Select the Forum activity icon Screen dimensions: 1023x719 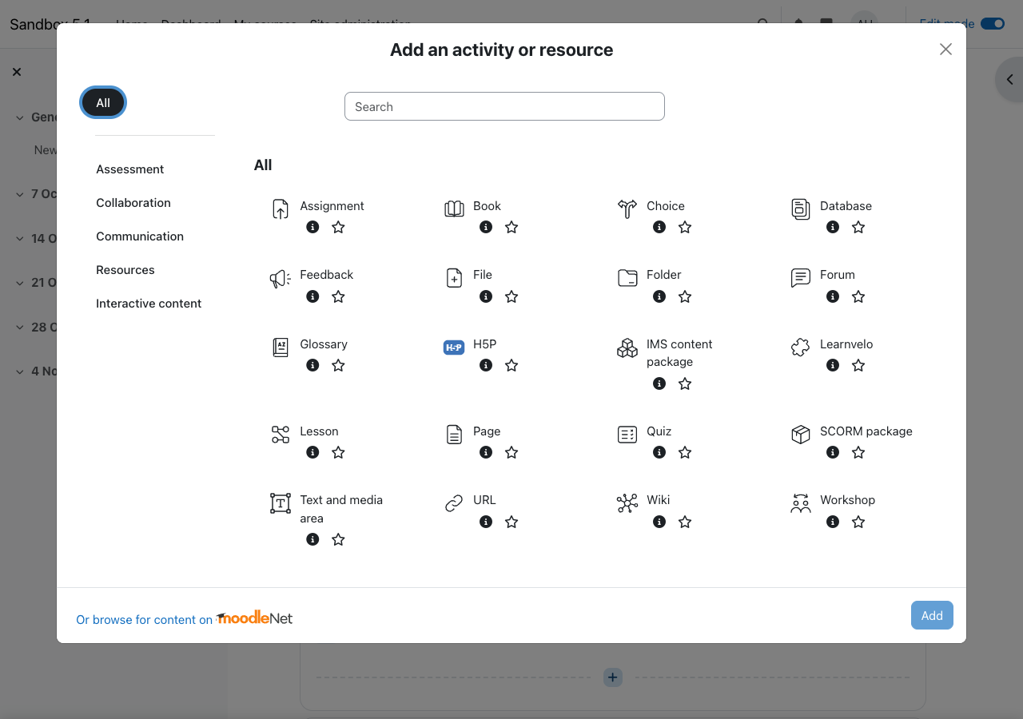pyautogui.click(x=800, y=277)
